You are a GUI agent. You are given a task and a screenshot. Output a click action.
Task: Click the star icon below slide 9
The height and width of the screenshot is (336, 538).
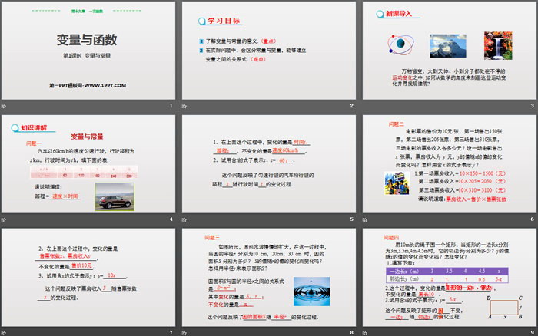tap(365, 333)
